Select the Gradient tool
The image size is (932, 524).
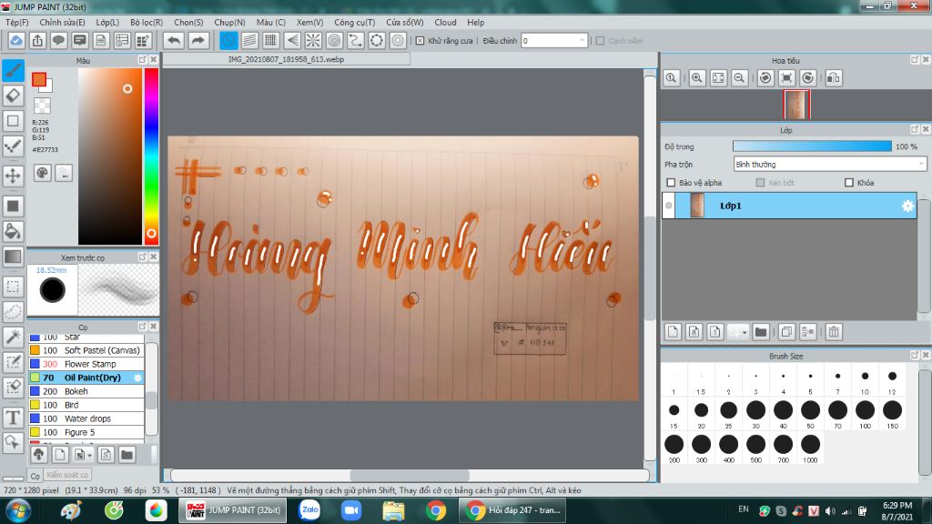[x=13, y=256]
